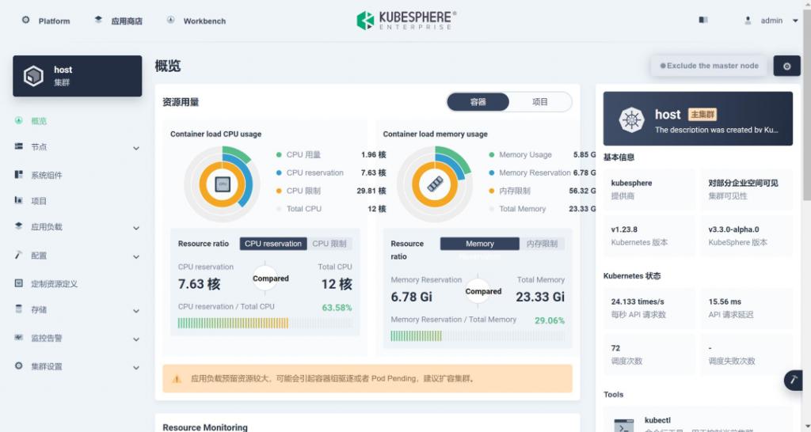This screenshot has height=432, width=811.
Task: Click the host cluster cube icon
Action: 33,76
